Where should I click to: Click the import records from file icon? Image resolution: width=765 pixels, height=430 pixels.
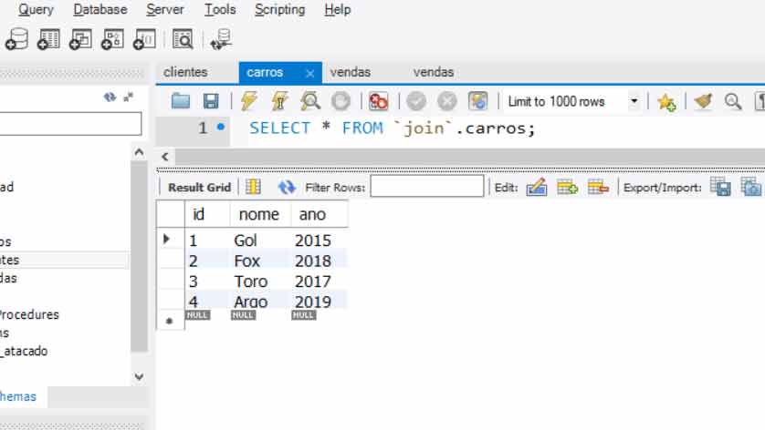tap(751, 187)
